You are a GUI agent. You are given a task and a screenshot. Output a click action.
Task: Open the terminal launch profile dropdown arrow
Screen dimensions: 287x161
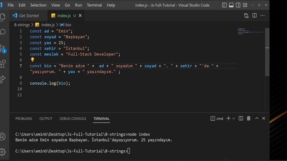coord(234,119)
